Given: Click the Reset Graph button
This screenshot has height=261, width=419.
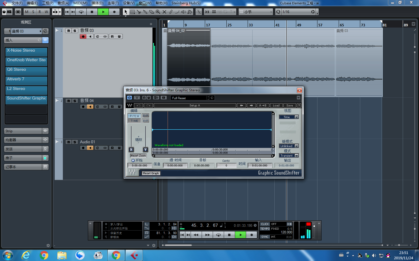Looking at the screenshot, I should tap(151, 173).
